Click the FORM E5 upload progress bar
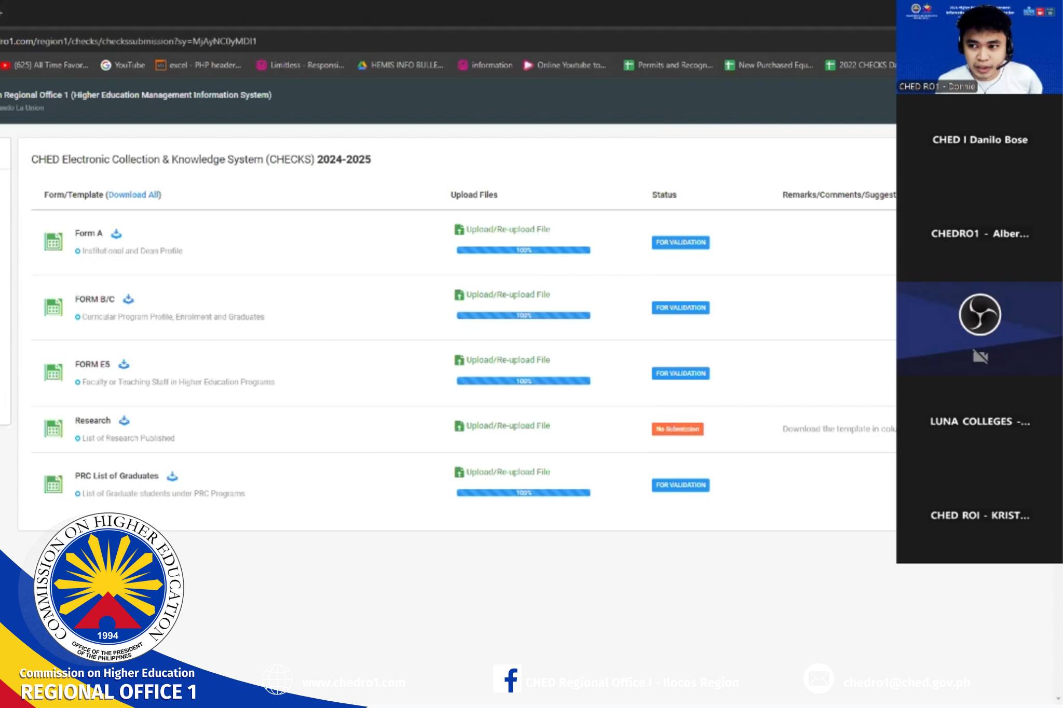Screen dimensions: 1063x708 523,381
